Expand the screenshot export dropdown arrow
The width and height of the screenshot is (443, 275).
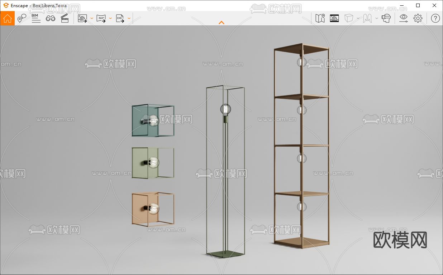(x=92, y=18)
